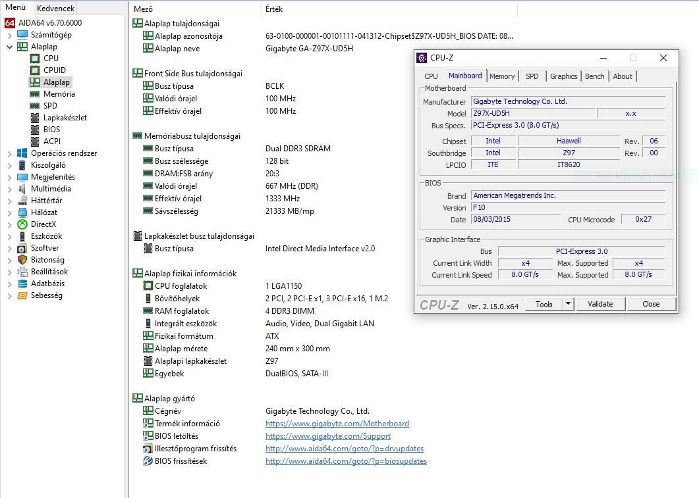Select the Memória module icon
699x498 pixels.
click(35, 94)
